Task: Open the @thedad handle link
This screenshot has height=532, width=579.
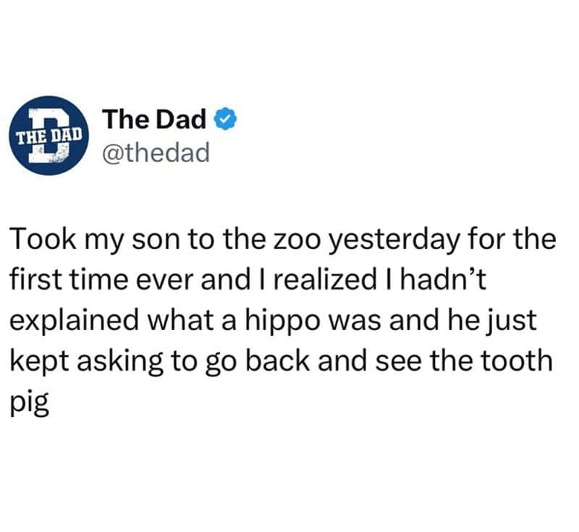Action: click(x=156, y=153)
